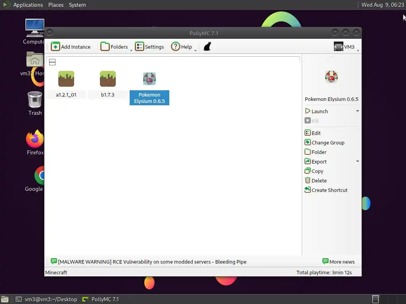Expand the Help dropdown arrow

195,50
